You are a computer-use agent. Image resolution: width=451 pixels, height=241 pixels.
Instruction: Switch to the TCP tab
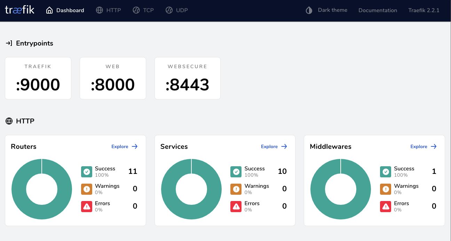point(143,10)
